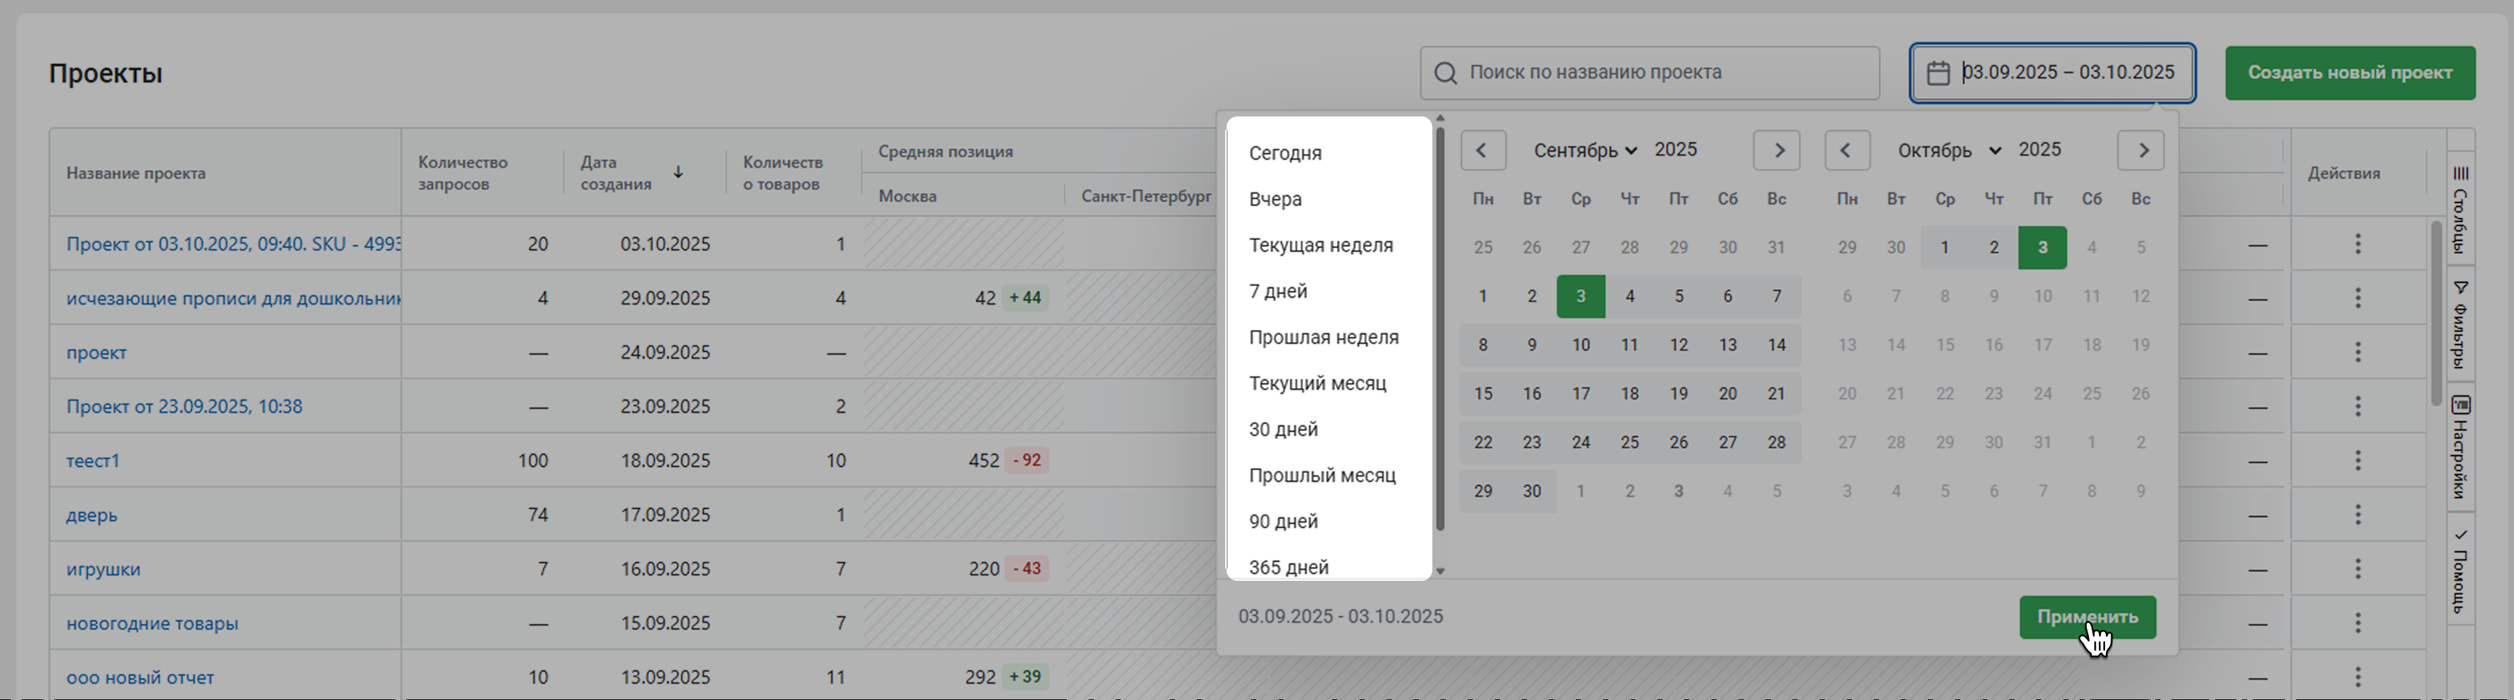Go to next month in October calendar

[x=2142, y=150]
